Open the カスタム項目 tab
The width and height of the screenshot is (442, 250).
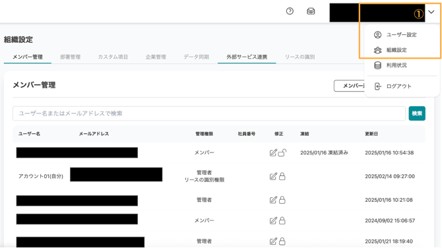click(113, 57)
